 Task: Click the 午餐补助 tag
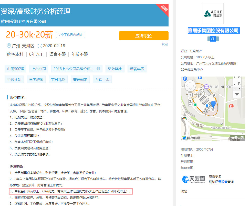point(14,79)
